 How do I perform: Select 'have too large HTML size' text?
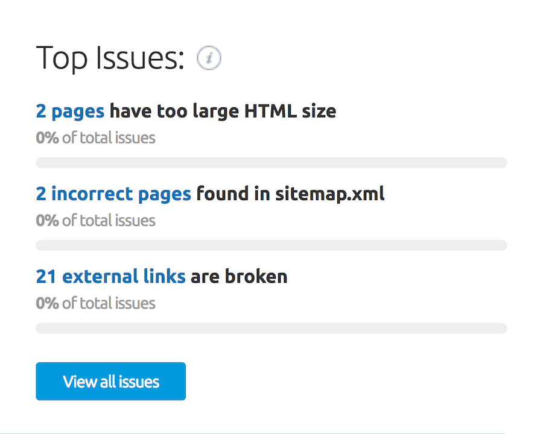(223, 112)
